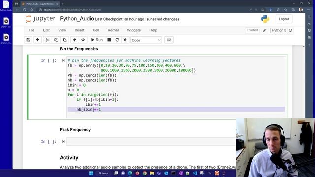
Task: Open Google Chrome from the taskbar
Action: click(x=145, y=173)
